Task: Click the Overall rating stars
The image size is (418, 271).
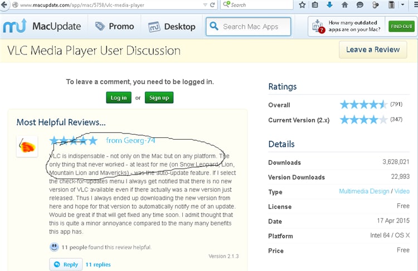Action: (363, 105)
